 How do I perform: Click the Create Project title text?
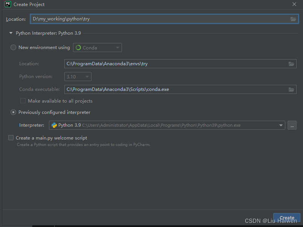[29, 5]
